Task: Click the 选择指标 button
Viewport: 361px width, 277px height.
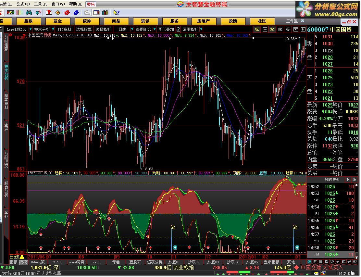Action: (103, 29)
